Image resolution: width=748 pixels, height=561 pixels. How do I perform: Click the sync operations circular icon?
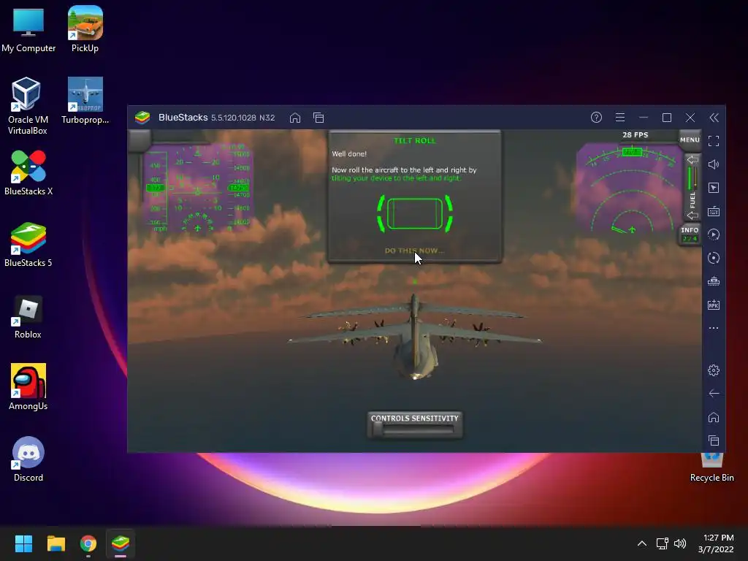(713, 258)
